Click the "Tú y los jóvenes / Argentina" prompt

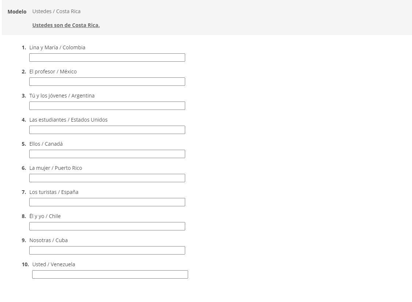pyautogui.click(x=62, y=96)
